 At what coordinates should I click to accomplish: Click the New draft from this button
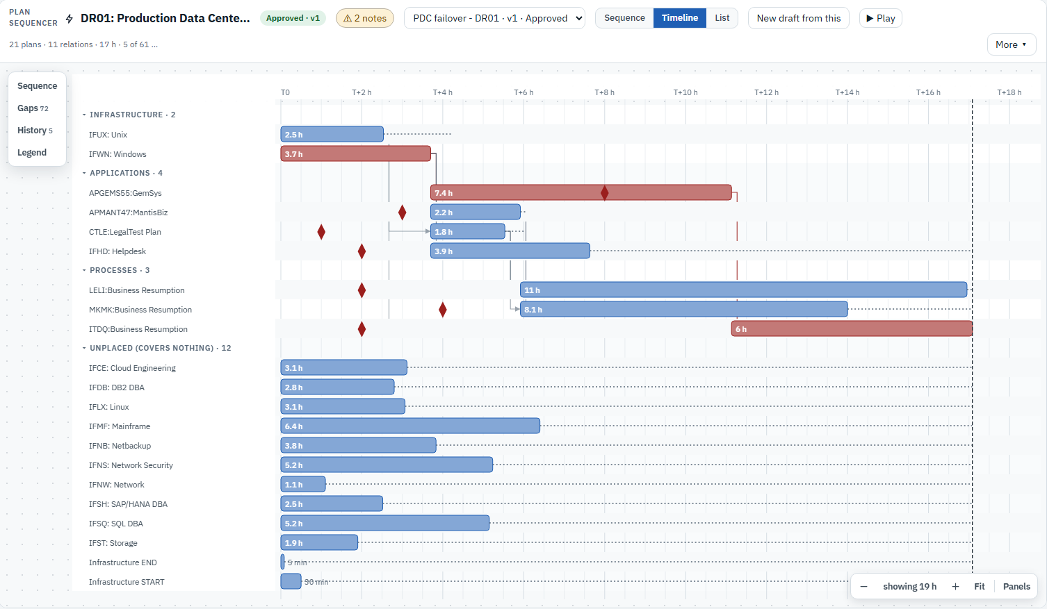click(x=799, y=18)
